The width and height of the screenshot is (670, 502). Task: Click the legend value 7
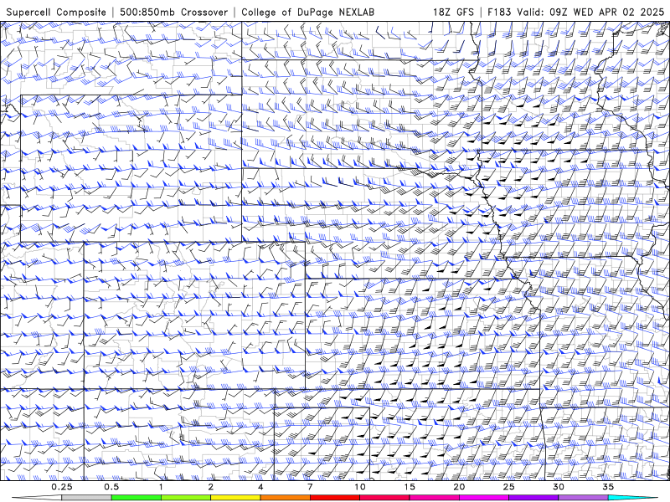point(310,487)
